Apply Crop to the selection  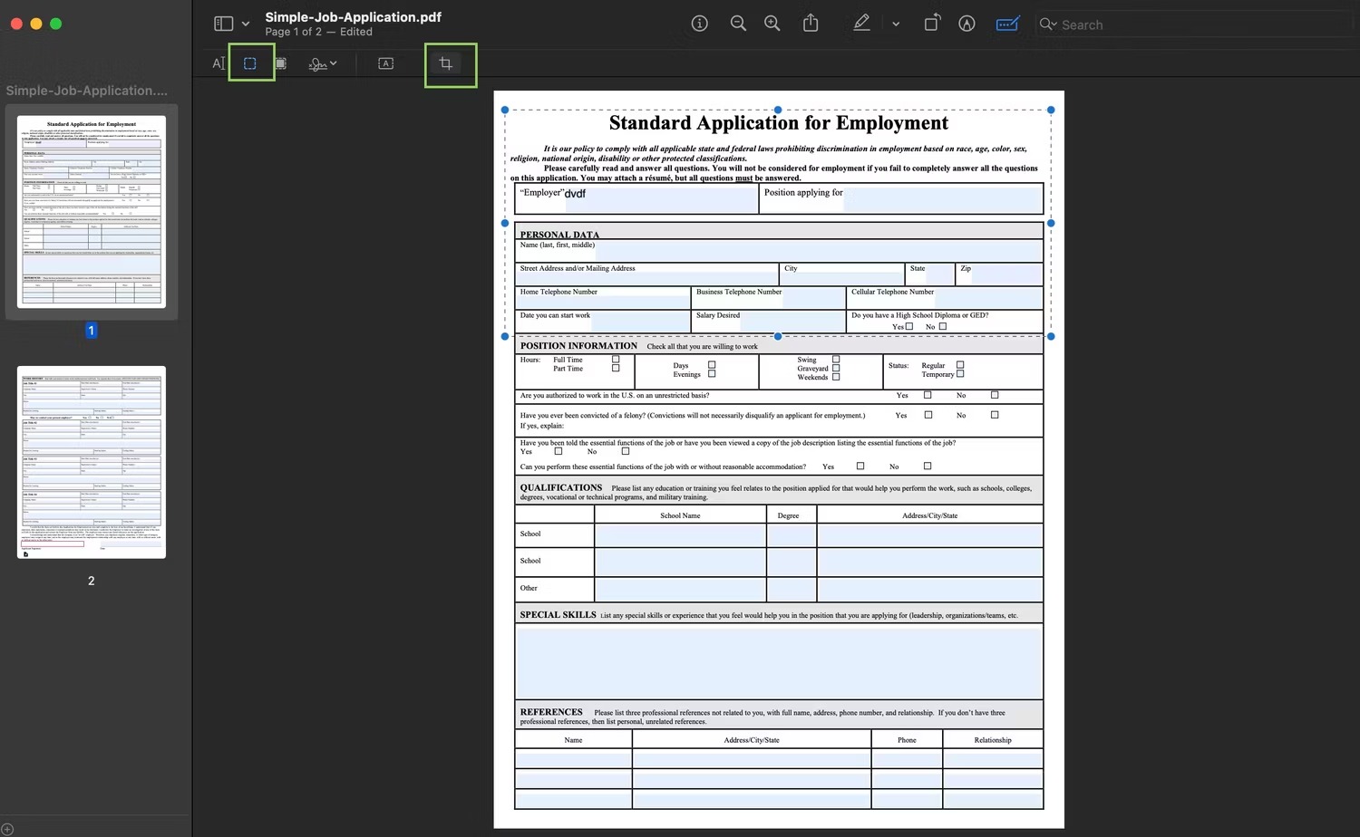pyautogui.click(x=445, y=63)
